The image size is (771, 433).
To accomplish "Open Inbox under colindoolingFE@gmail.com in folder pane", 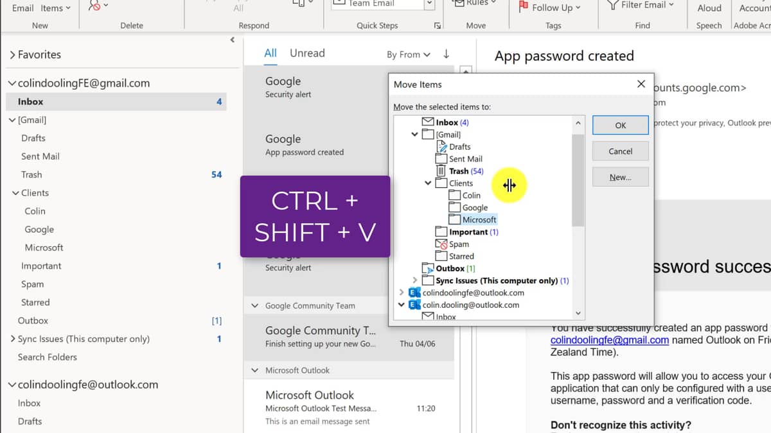I will click(116, 101).
